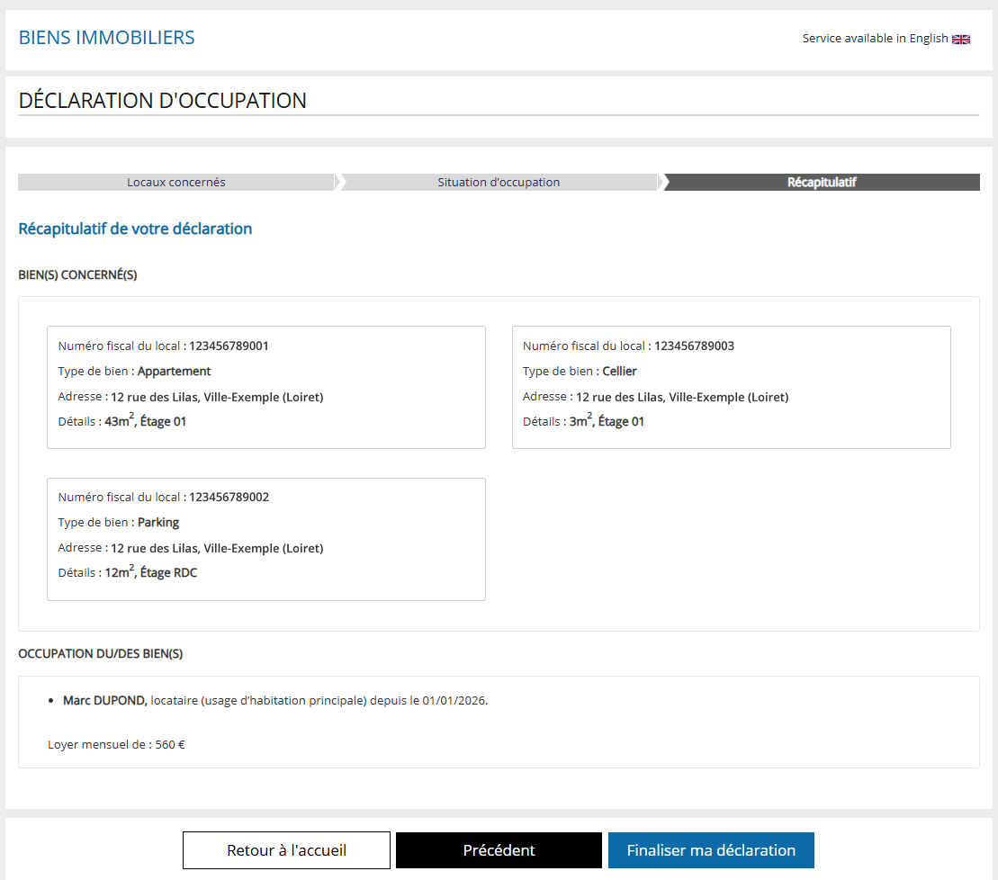Click the Parking card address line
Screen dimensions: 998x880
[190, 548]
